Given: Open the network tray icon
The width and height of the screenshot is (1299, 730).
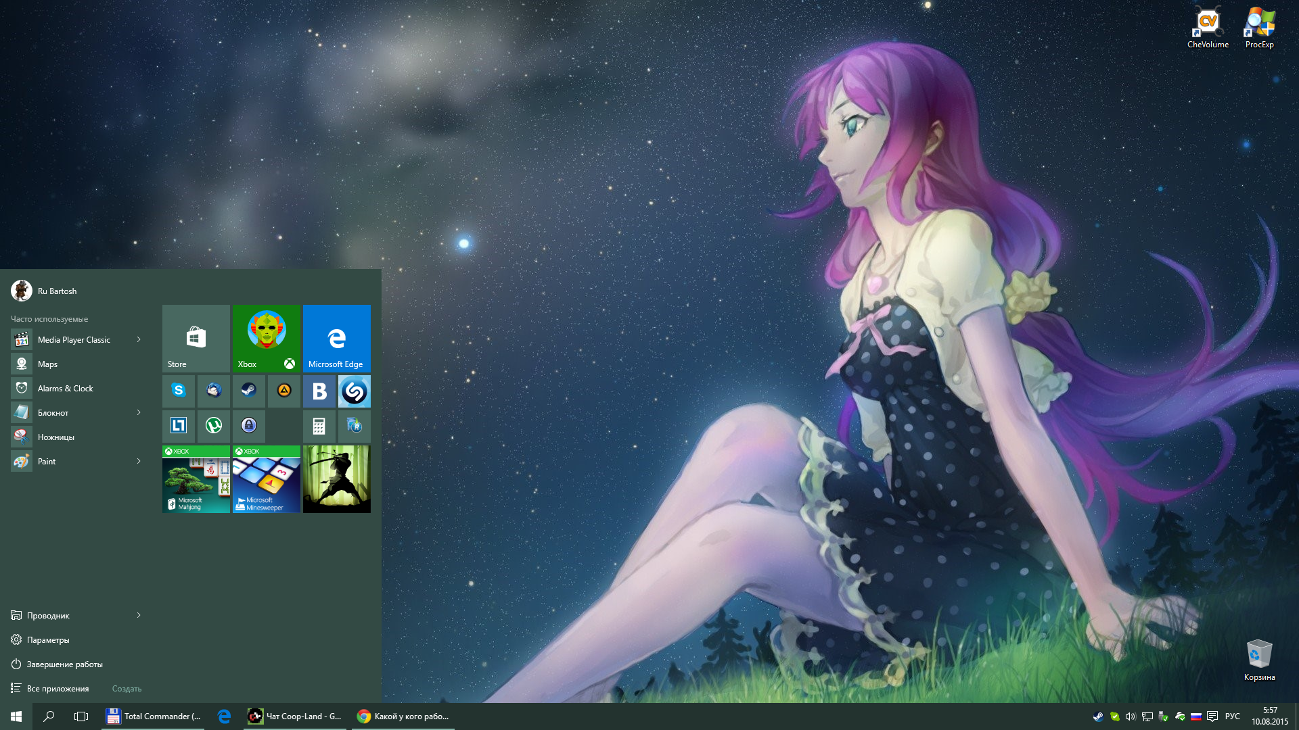Looking at the screenshot, I should point(1147,716).
